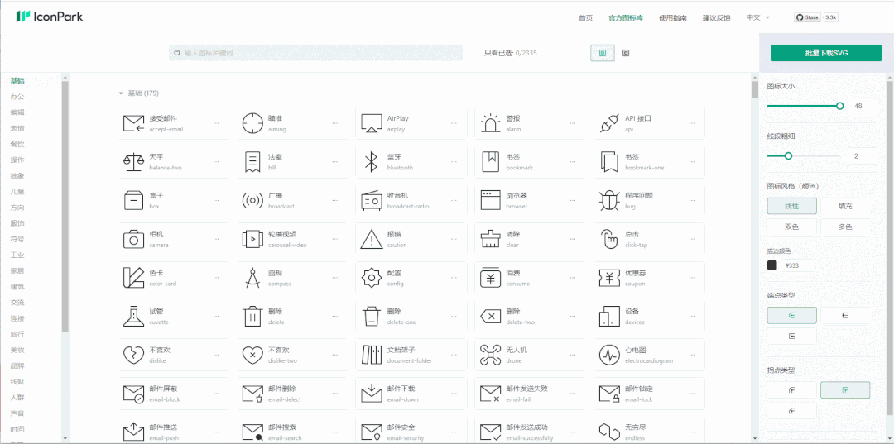Select the balance-two scales icon
The width and height of the screenshot is (894, 444).
[x=133, y=162]
